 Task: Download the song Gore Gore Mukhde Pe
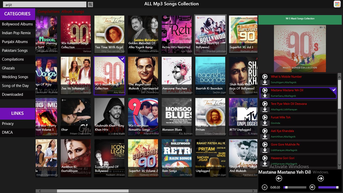[x=265, y=150]
